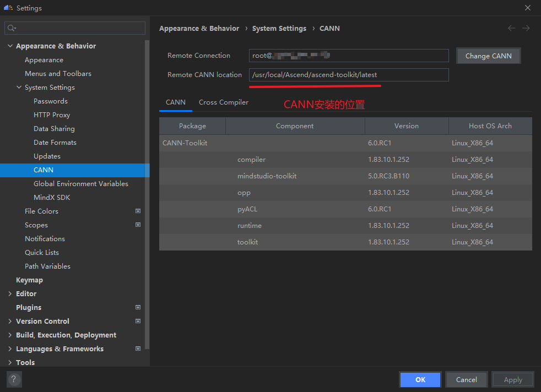The image size is (541, 392).
Task: Click the settings tree vertical scrollbar
Action: pos(147,195)
